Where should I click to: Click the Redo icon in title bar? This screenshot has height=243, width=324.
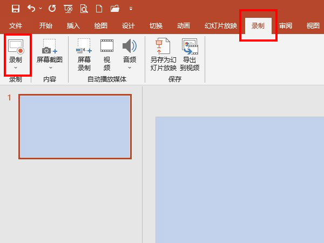[x=51, y=9]
